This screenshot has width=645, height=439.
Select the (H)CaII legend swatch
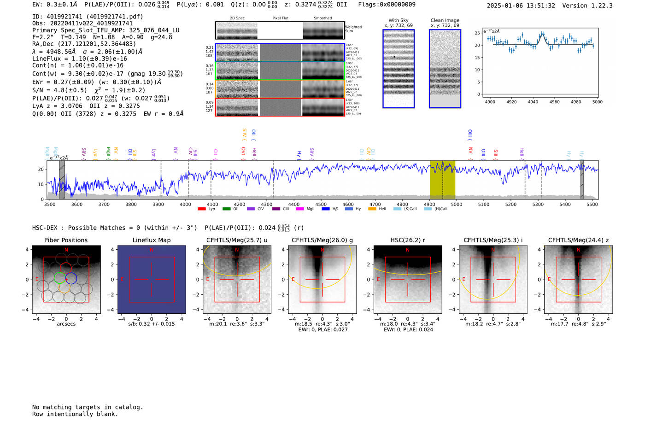coord(428,209)
